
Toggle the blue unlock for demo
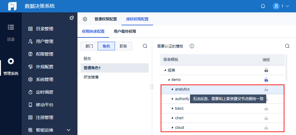266,80
